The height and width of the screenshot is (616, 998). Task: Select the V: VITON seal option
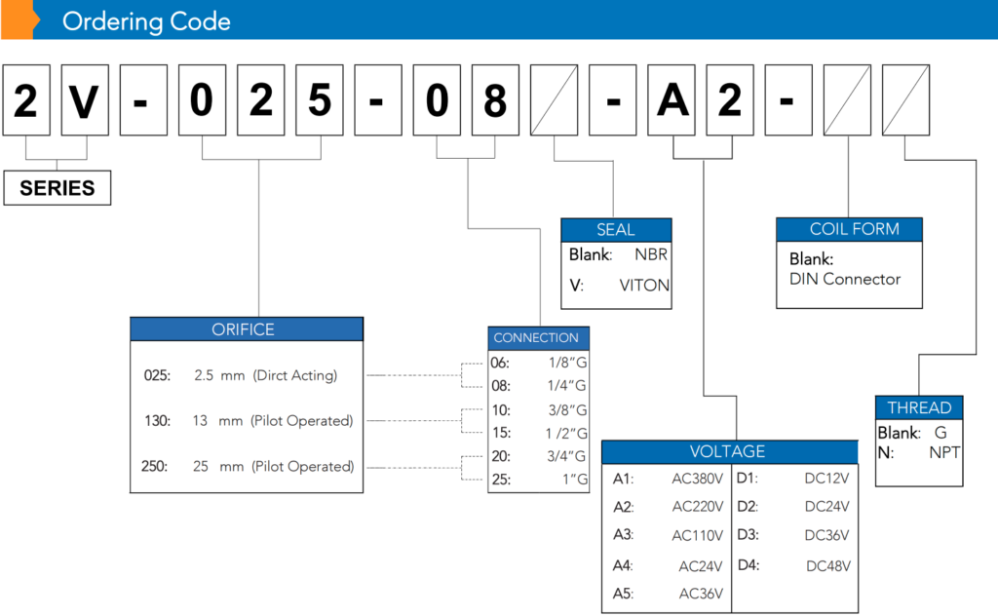618,286
